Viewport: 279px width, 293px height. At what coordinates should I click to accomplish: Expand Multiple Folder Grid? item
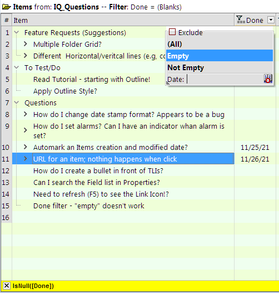pyautogui.click(x=26, y=44)
